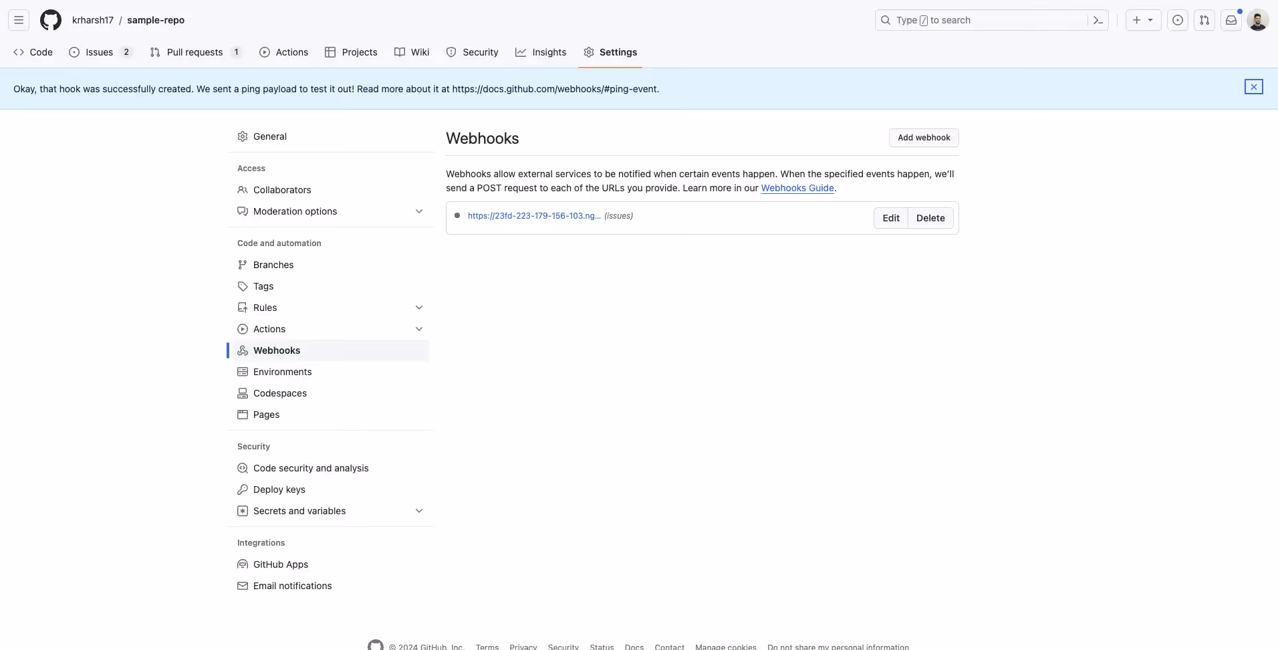1278x650 pixels.
Task: Go to the Projects tab
Action: [x=351, y=52]
